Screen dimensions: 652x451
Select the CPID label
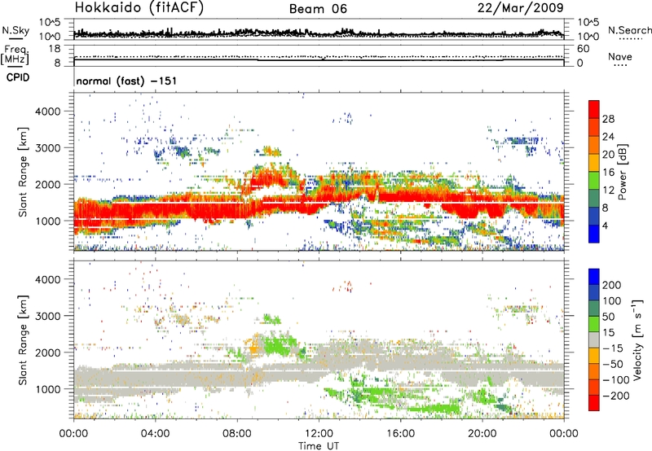pyautogui.click(x=18, y=77)
